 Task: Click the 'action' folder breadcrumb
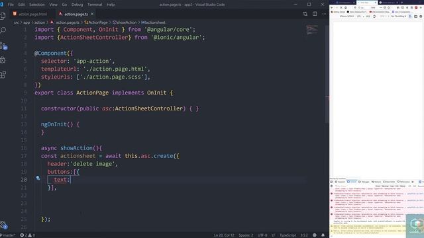[40, 22]
